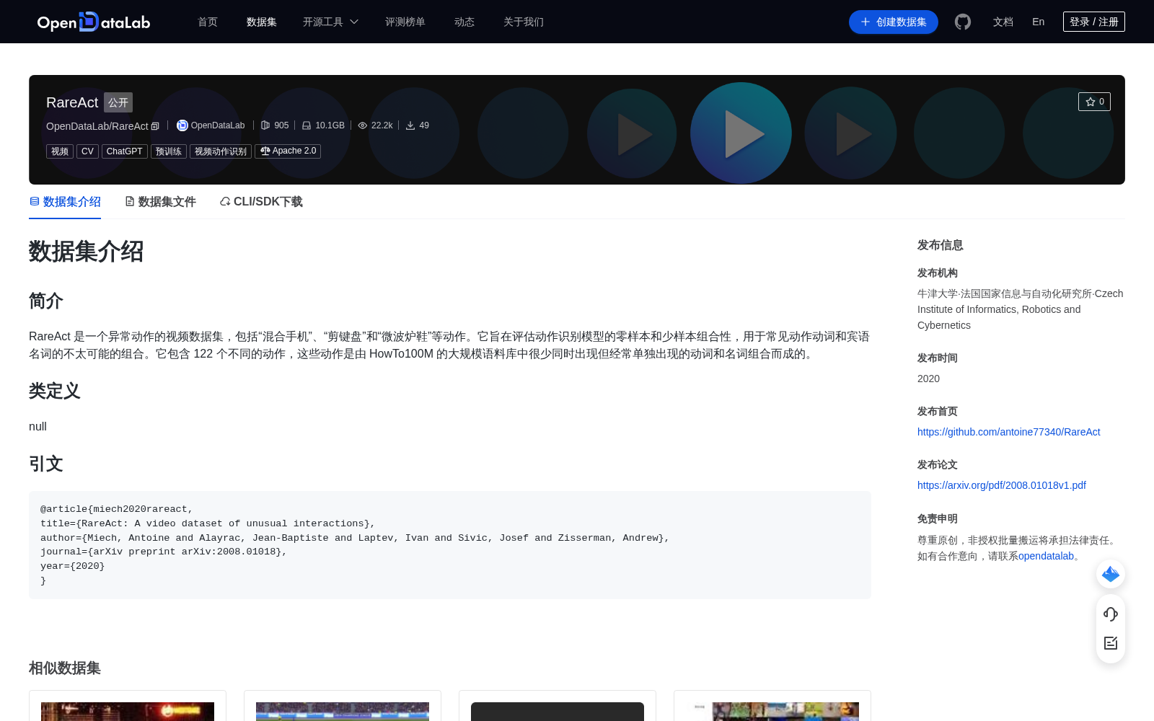The height and width of the screenshot is (721, 1154).
Task: Select the 数据集介绍 tab
Action: (x=65, y=202)
